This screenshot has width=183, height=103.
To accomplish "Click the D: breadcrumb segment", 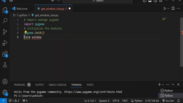I will click(x=14, y=15).
